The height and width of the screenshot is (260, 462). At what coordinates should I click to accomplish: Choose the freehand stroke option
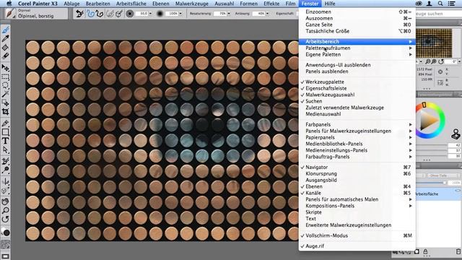pyautogui.click(x=90, y=14)
